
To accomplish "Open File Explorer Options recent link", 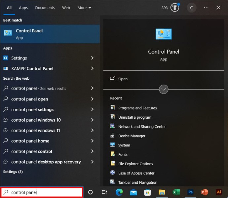I will click(x=135, y=164).
